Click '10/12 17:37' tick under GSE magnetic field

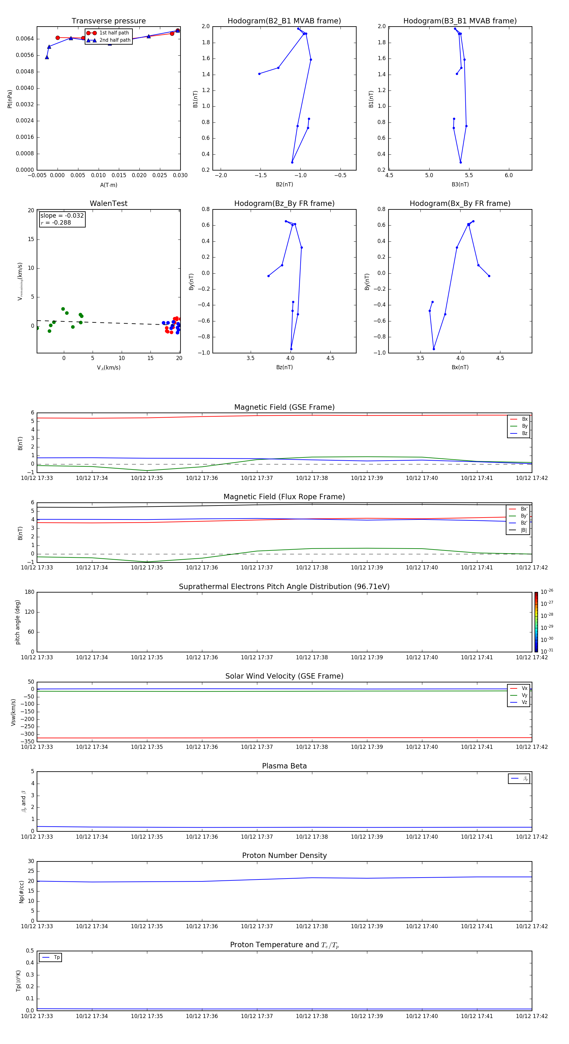(257, 478)
